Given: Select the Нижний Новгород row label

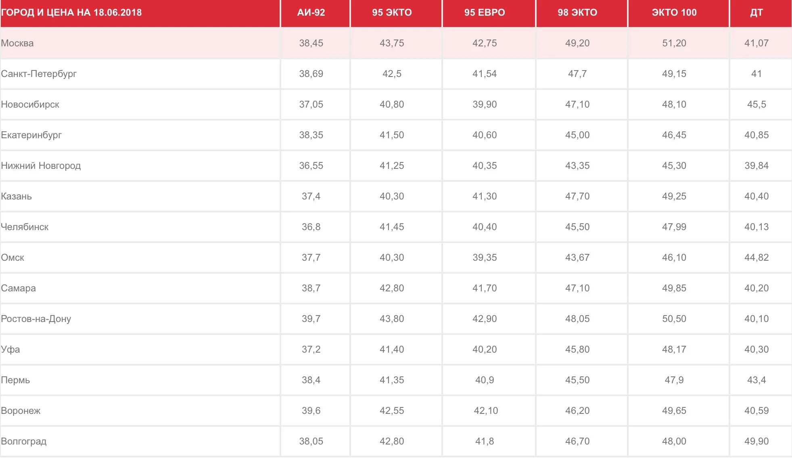Looking at the screenshot, I should [41, 166].
